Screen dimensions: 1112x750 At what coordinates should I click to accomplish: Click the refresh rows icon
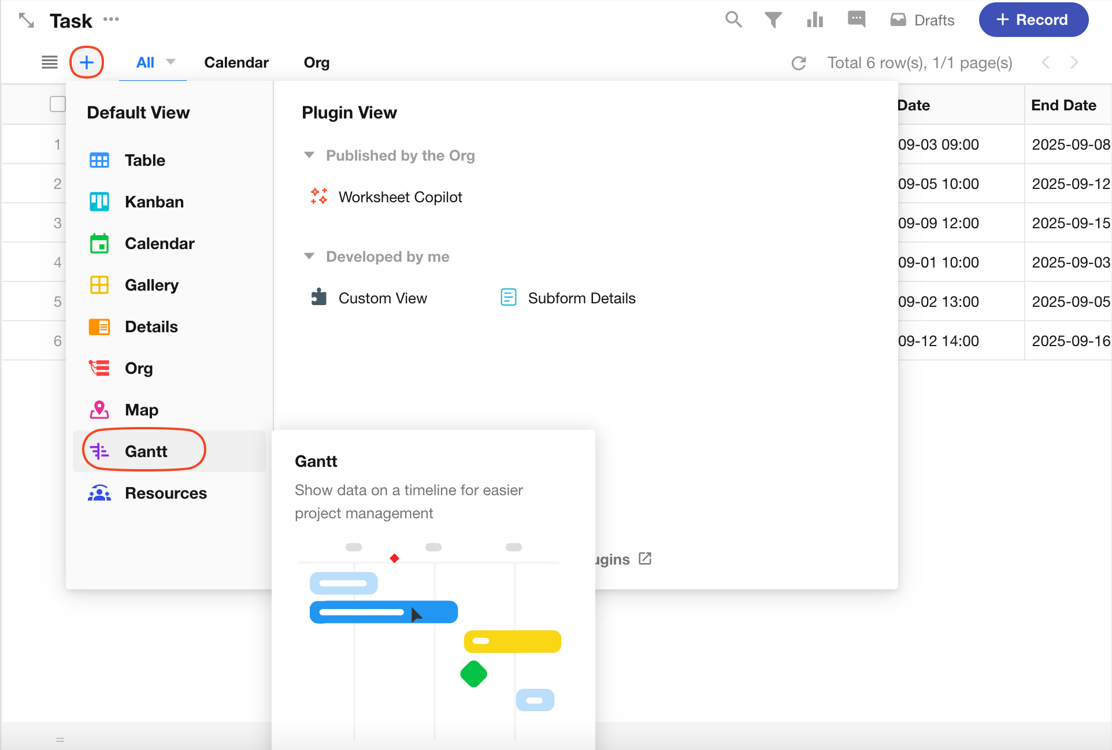tap(799, 63)
